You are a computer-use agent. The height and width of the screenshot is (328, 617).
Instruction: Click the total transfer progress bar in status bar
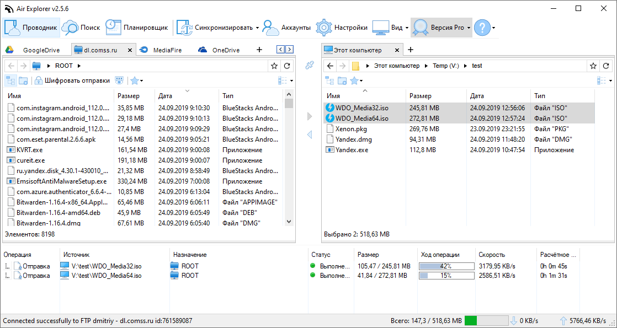point(486,320)
